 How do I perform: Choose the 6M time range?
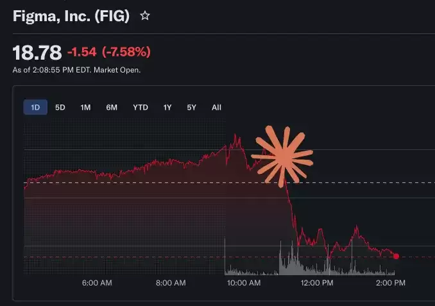pyautogui.click(x=112, y=107)
